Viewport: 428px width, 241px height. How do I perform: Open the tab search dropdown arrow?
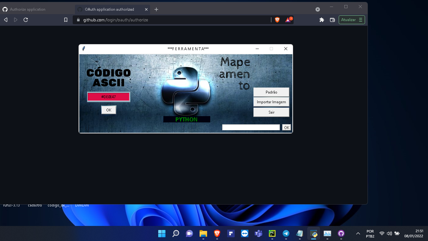click(318, 9)
